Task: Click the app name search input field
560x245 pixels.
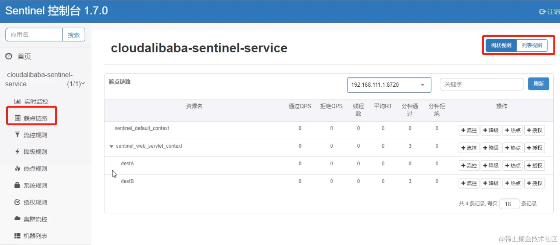Action: pyautogui.click(x=34, y=35)
